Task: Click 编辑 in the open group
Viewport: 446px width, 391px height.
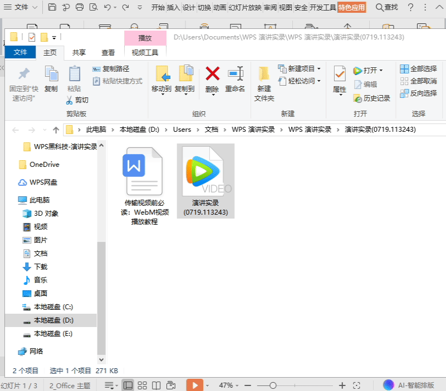Action: pyautogui.click(x=365, y=84)
